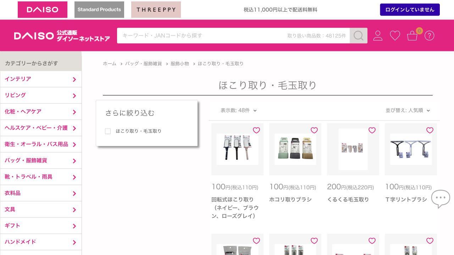Open the favorites heart icon in header
Image resolution: width=454 pixels, height=255 pixels.
395,35
